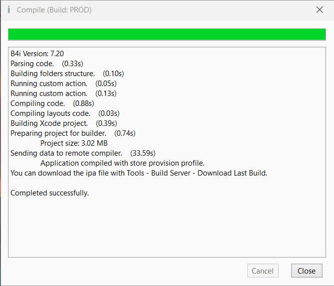Click the info icon in the title bar
This screenshot has width=334, height=286.
tap(9, 9)
